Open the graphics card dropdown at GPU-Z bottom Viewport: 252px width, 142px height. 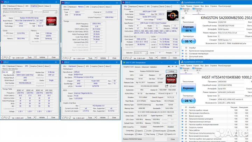click(139, 139)
